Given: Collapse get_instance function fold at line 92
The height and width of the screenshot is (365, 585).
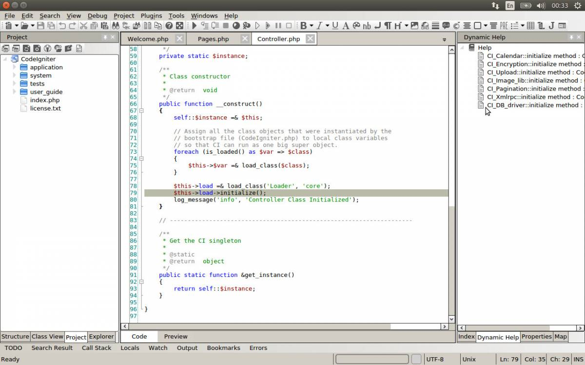Looking at the screenshot, I should point(141,281).
